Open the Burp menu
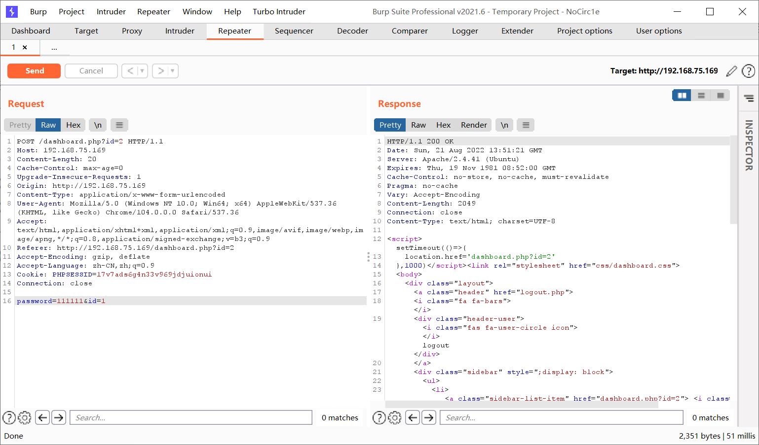Screen dimensions: 759x445 [x=38, y=11]
